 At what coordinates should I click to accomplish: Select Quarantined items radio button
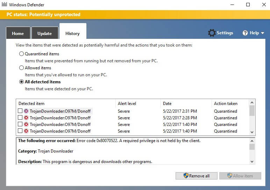point(21,54)
